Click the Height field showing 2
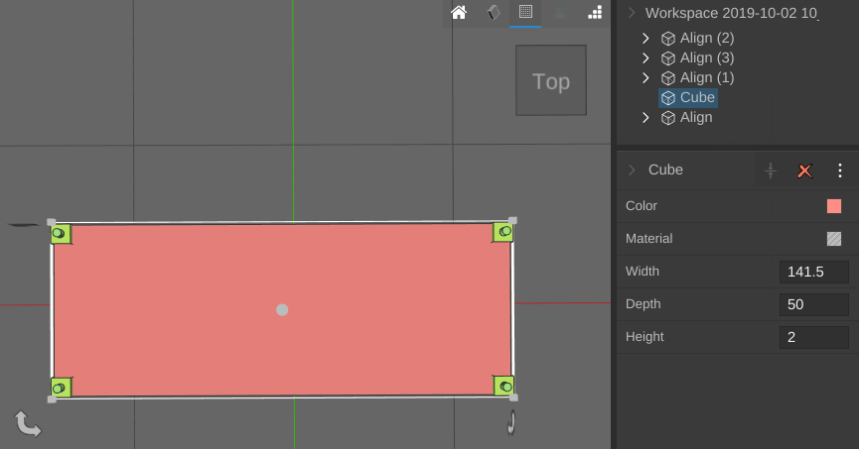Image resolution: width=859 pixels, height=449 pixels. tap(814, 337)
